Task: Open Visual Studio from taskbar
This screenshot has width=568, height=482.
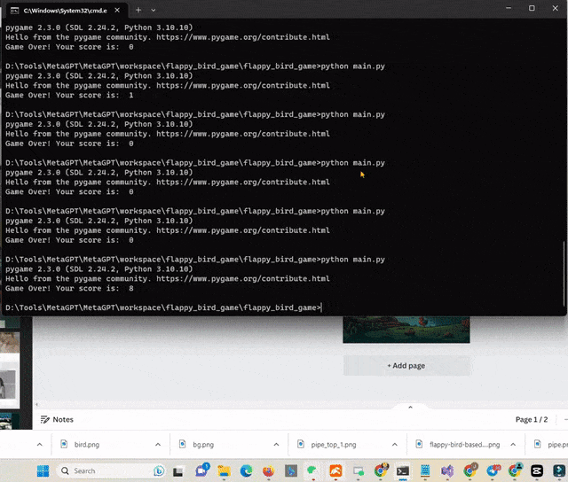Action: point(447,470)
